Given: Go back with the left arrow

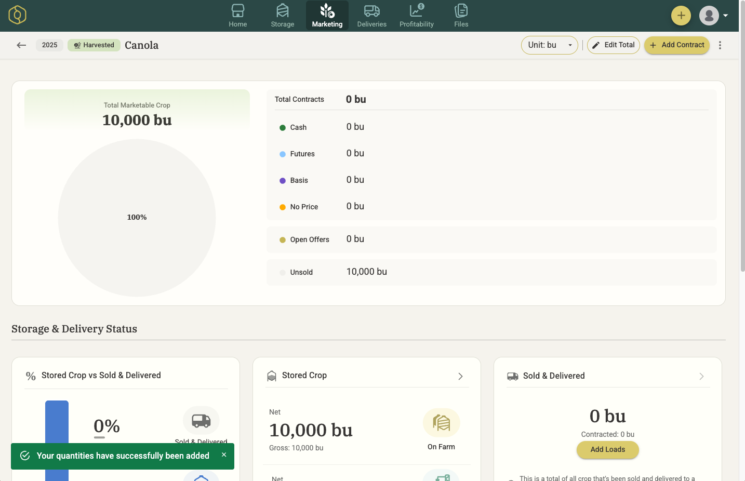Looking at the screenshot, I should [21, 45].
